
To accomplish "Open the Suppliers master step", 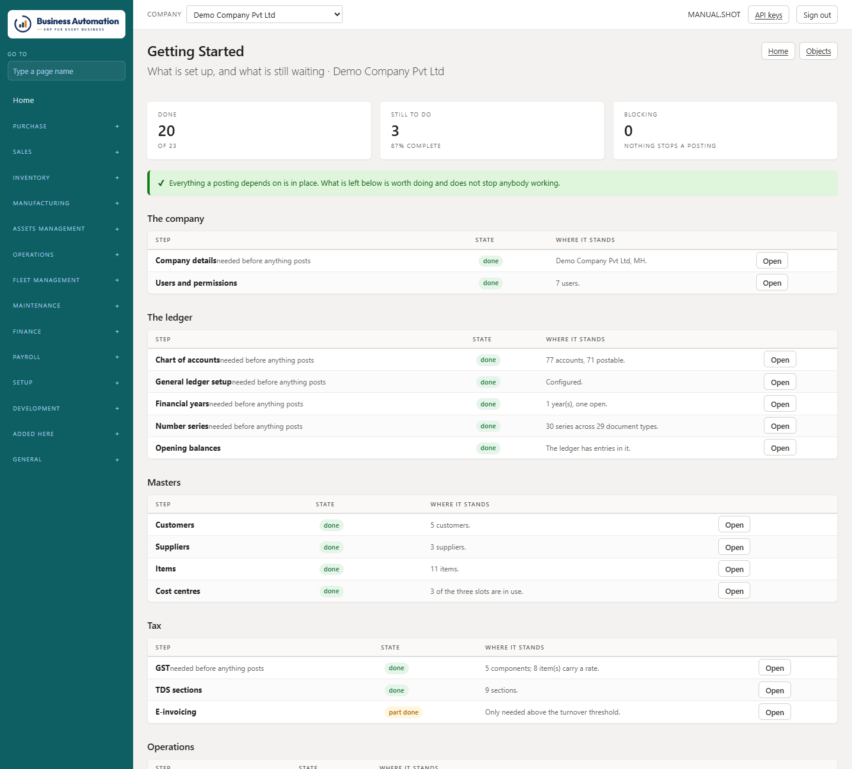I will [734, 547].
